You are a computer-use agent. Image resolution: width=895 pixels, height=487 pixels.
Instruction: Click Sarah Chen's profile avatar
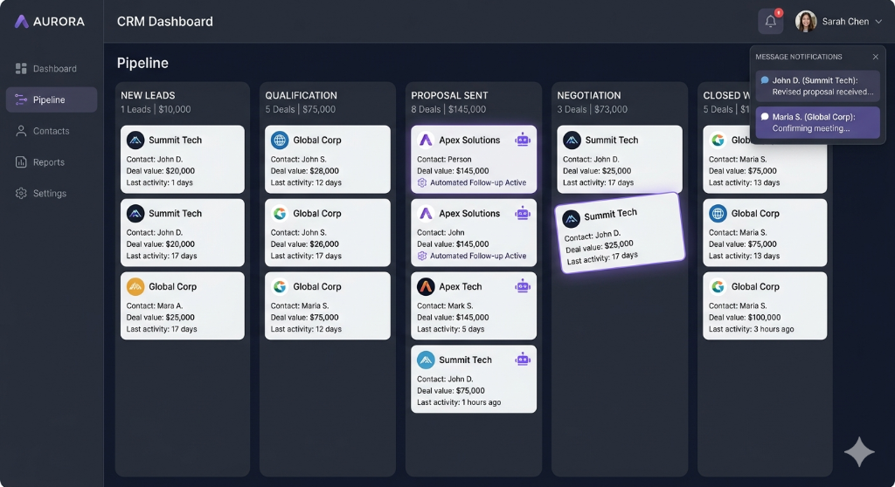click(x=806, y=22)
